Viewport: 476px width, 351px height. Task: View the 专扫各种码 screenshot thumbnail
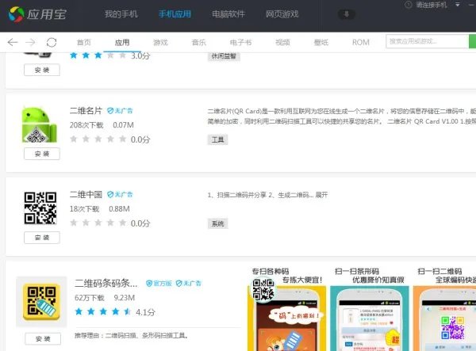(x=286, y=309)
